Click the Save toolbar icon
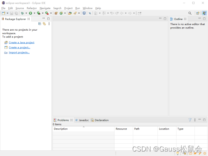 click(x=12, y=13)
